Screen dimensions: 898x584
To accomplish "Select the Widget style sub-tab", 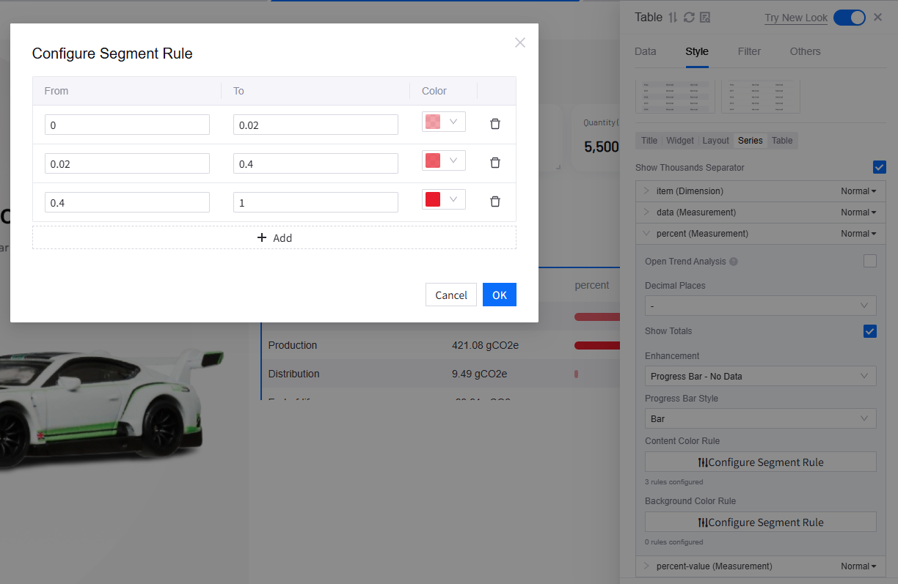I will (679, 141).
